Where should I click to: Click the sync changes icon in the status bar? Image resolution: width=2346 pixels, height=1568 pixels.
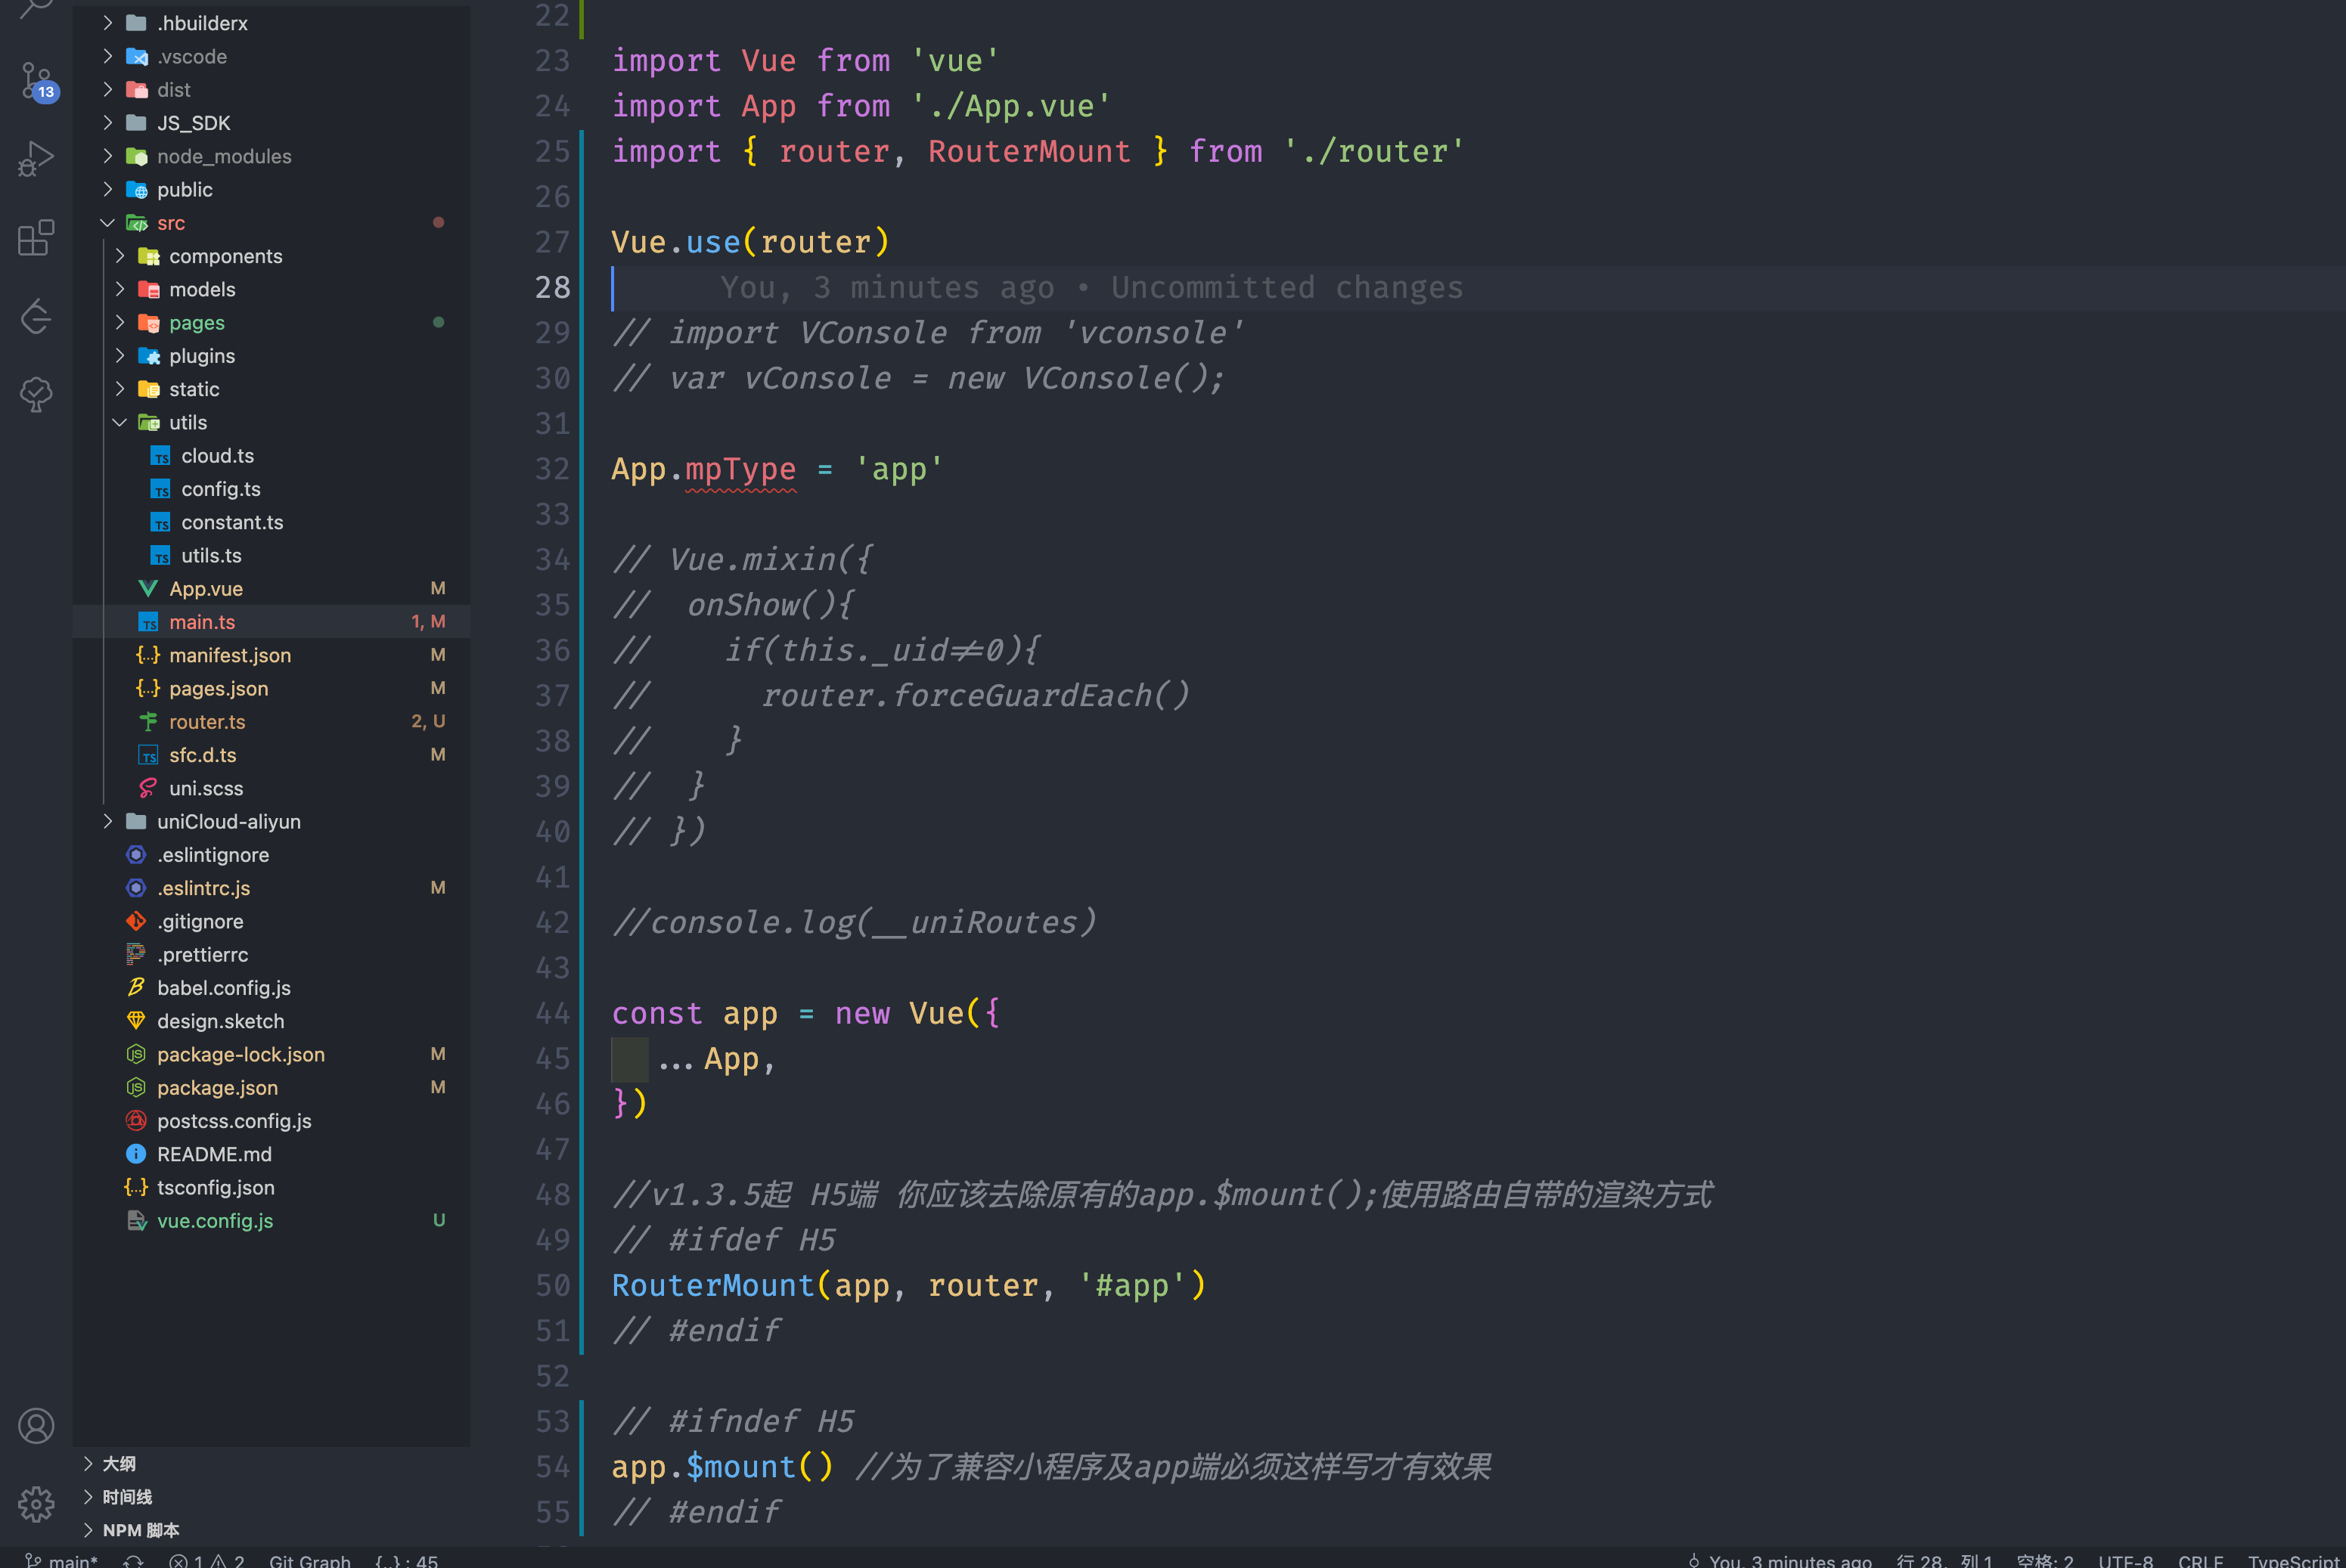(133, 1560)
